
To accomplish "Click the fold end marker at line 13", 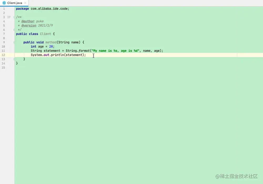I will tap(14, 59).
